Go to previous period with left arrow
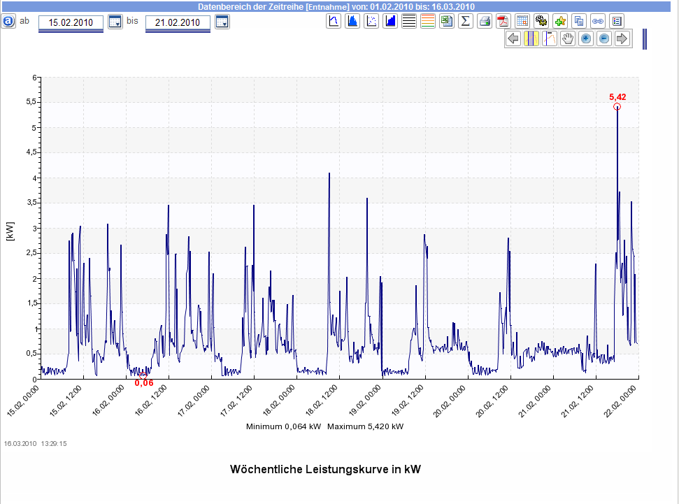The height and width of the screenshot is (504, 679). point(513,39)
